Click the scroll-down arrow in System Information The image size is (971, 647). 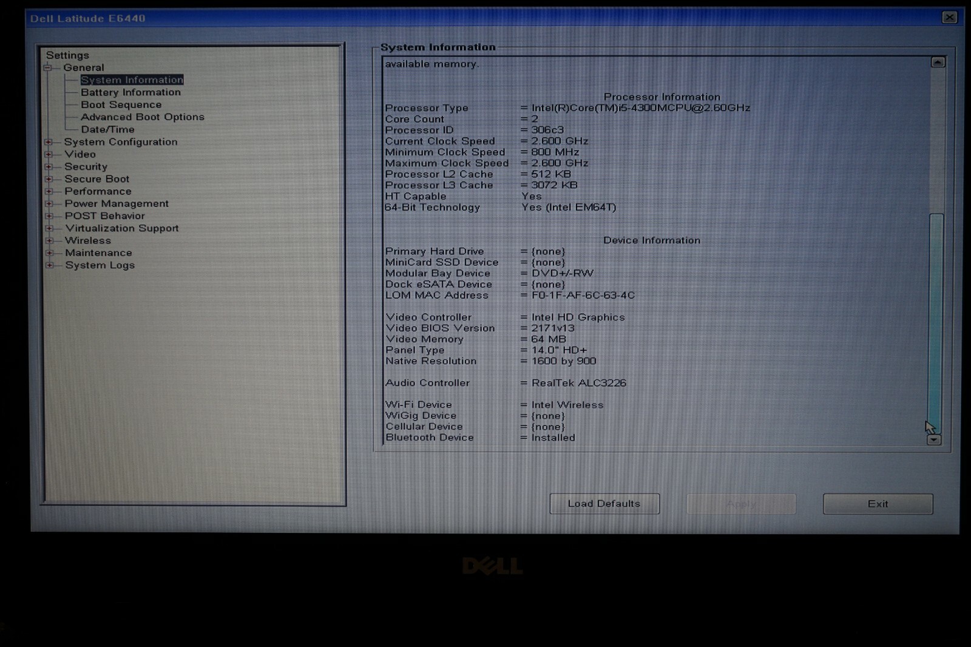(935, 439)
